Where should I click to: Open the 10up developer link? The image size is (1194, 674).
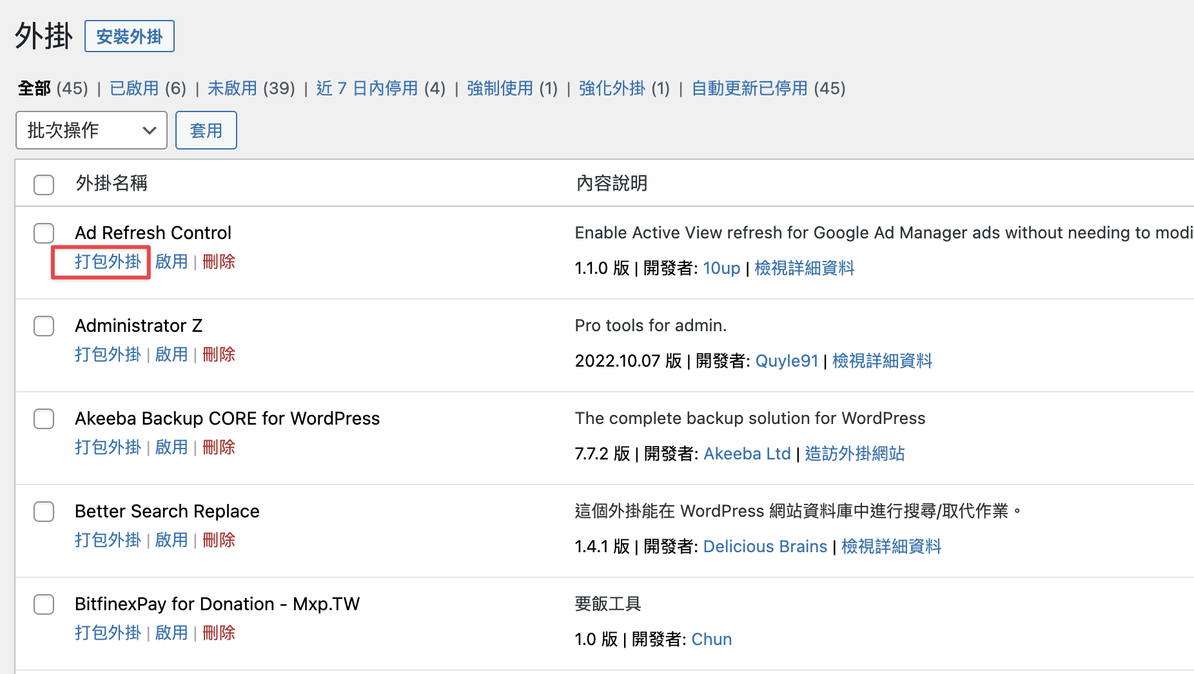721,268
